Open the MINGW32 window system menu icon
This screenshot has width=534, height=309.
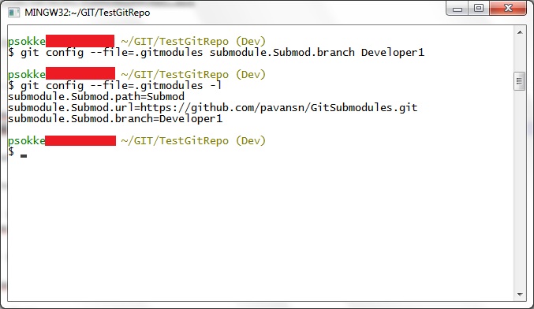pos(13,13)
